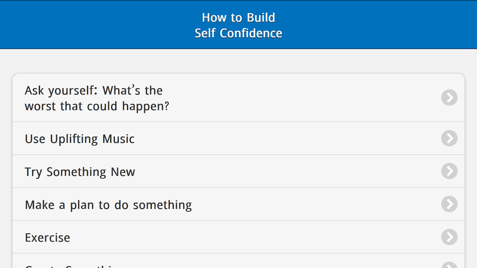This screenshot has width=477, height=268.
Task: Tap the 'Ask yourself' text line
Action: coord(94,90)
